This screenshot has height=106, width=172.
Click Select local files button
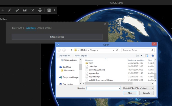[x=57, y=37]
